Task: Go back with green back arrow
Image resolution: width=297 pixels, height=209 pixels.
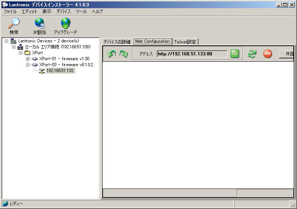Action: (111, 54)
